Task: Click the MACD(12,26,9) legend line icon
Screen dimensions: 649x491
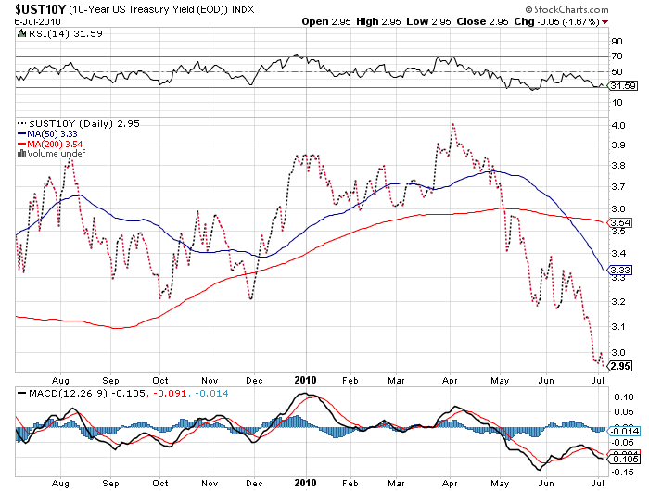Action: [x=21, y=394]
